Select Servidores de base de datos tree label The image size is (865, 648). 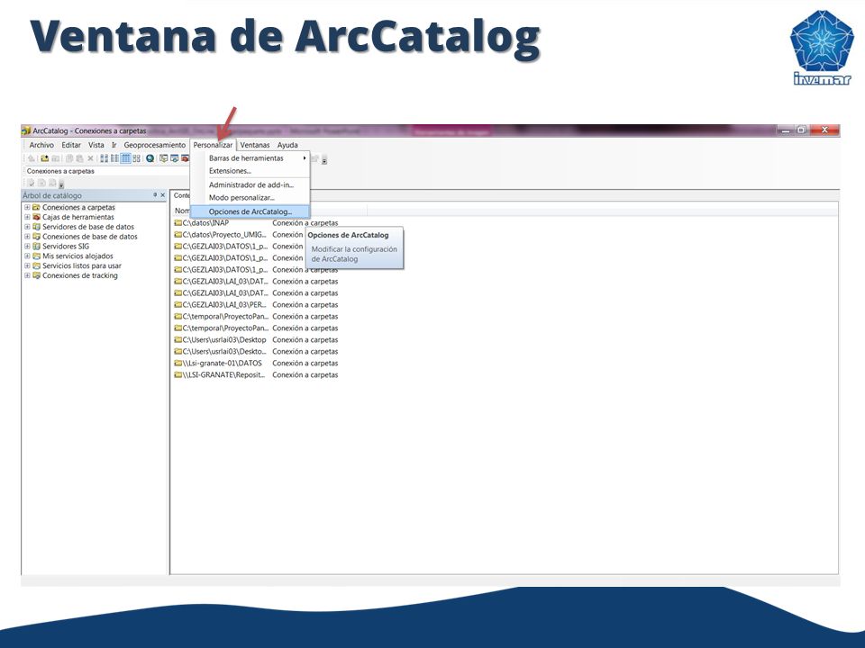pos(88,227)
